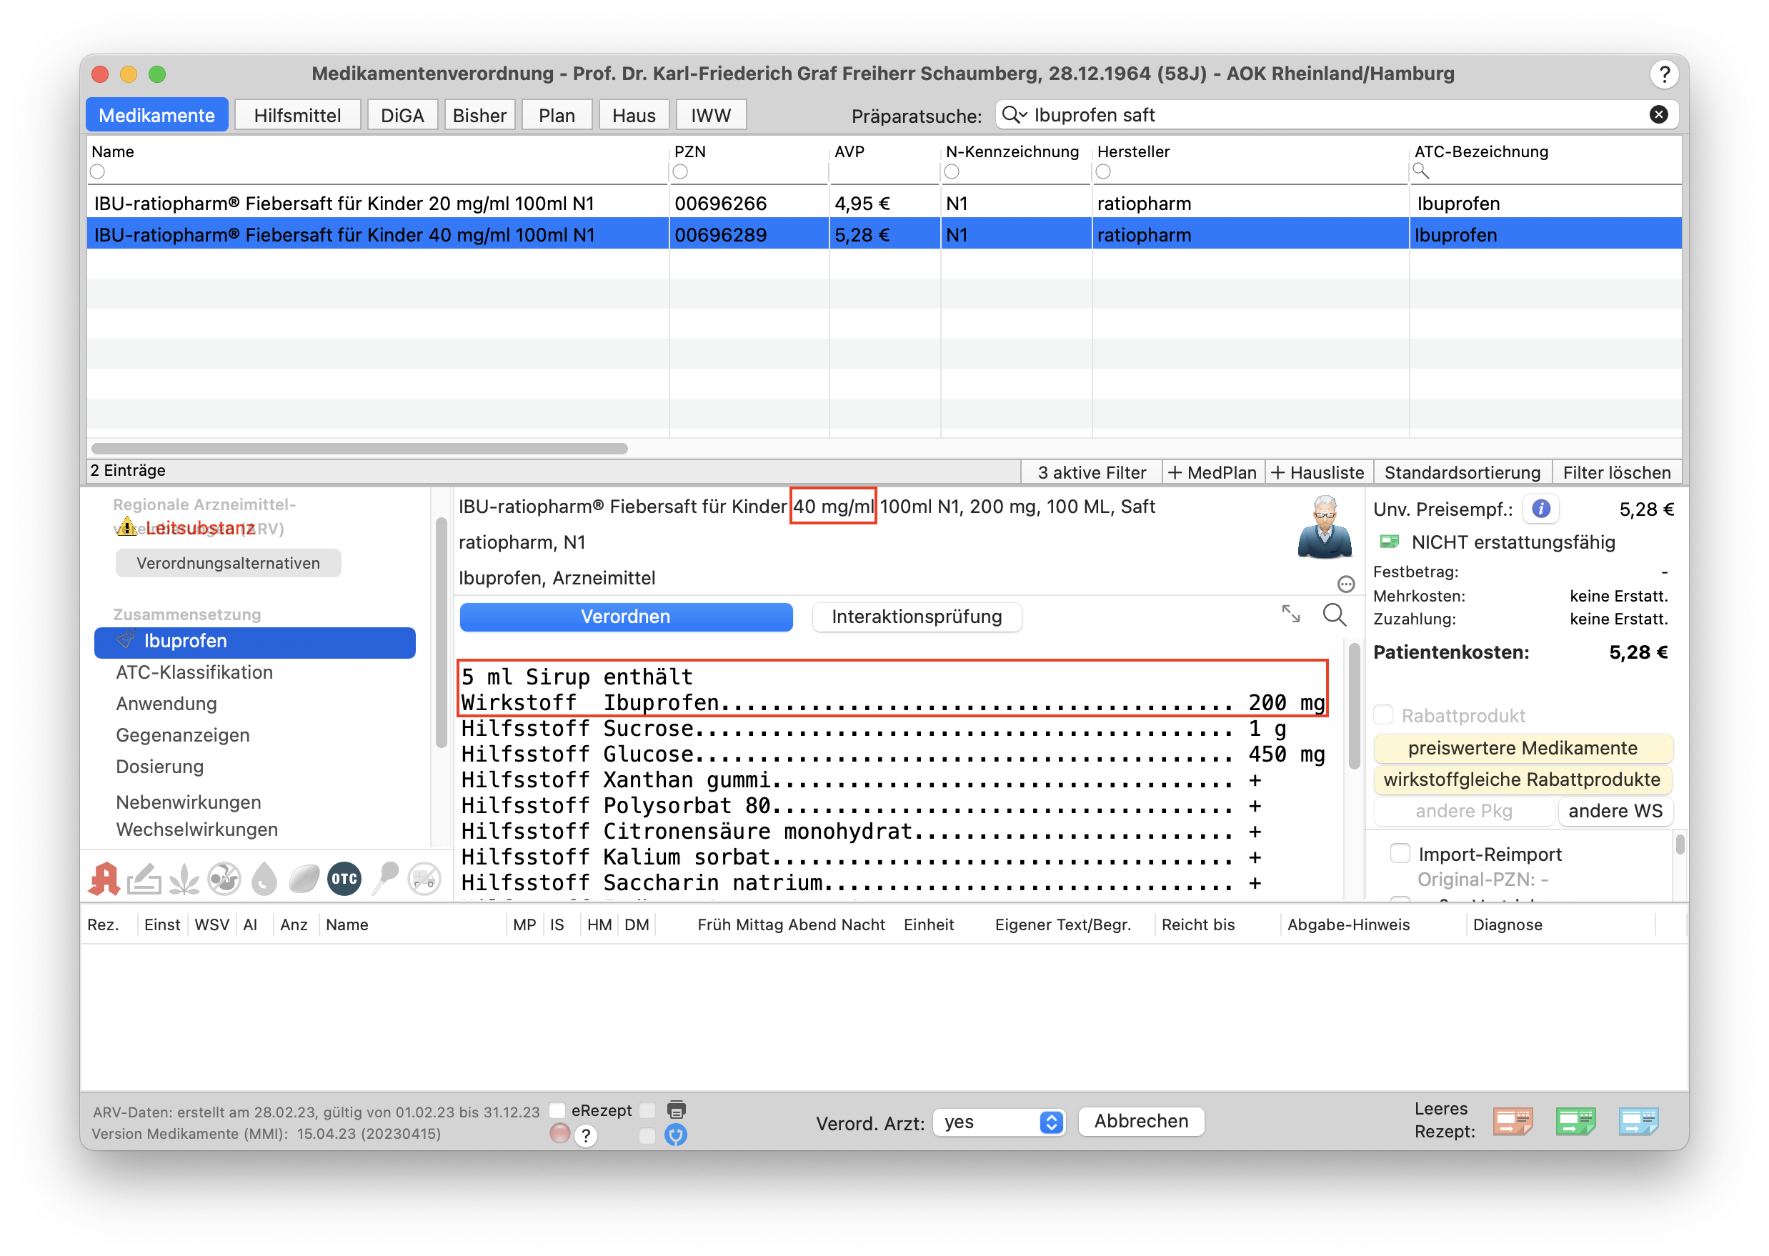Click the crossed-out ambulance icon

424,879
